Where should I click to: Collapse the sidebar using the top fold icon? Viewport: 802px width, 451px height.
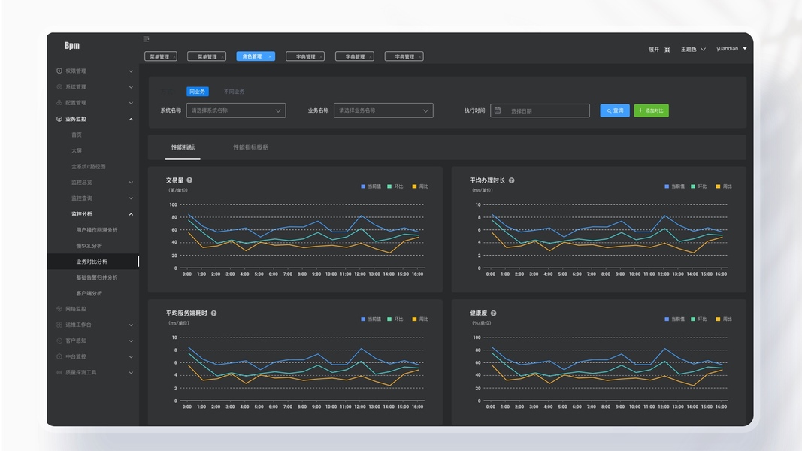click(x=147, y=39)
